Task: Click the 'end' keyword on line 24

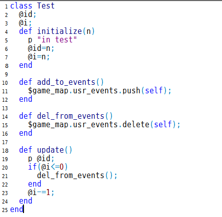Action: click(25, 201)
